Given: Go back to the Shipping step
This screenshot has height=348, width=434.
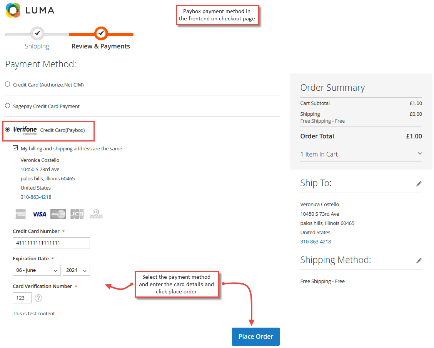Looking at the screenshot, I should [x=37, y=46].
